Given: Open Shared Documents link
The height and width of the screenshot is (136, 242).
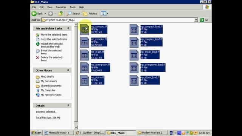Looking at the screenshot, I should [x=51, y=86].
